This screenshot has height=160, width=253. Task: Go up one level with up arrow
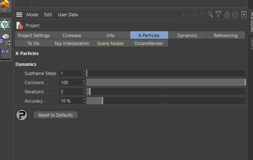[202, 15]
